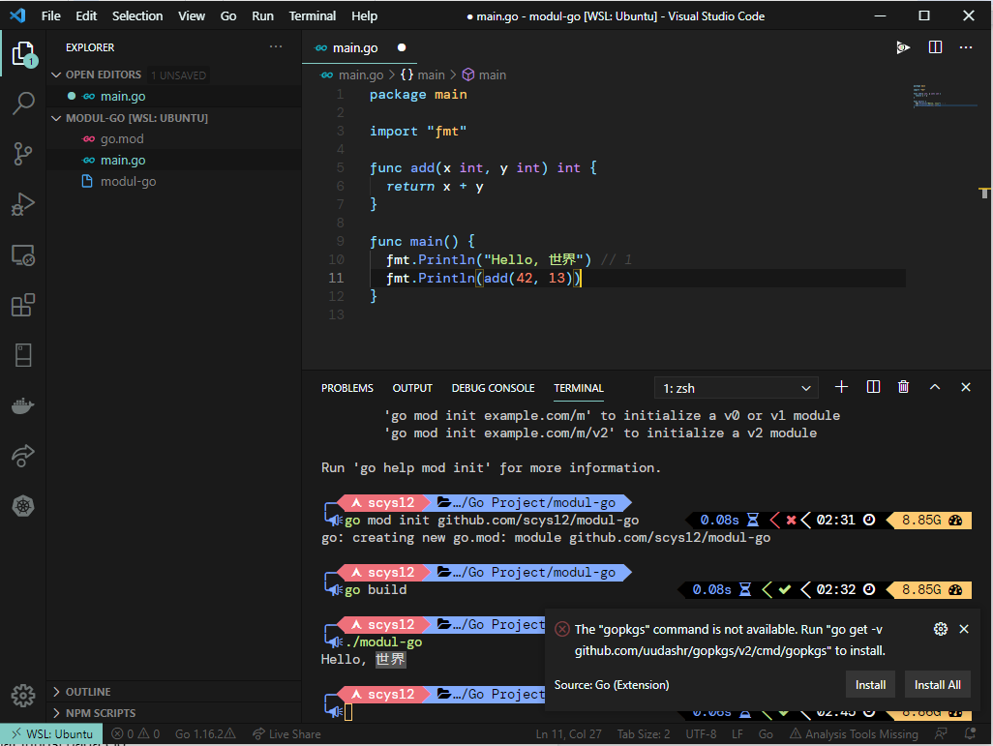Open the Terminal menu
Viewport: 993px width, 746px height.
point(313,15)
